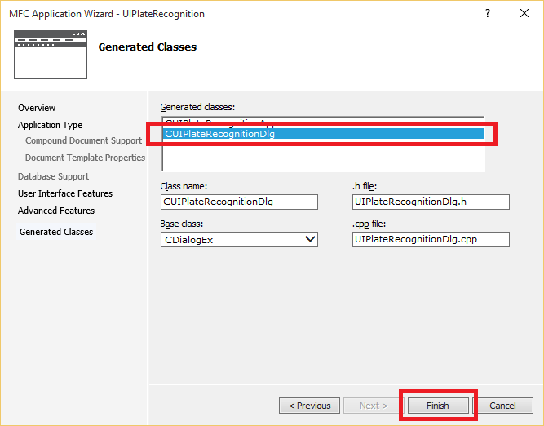The height and width of the screenshot is (426, 544).
Task: Click the Class name input field
Action: click(239, 202)
